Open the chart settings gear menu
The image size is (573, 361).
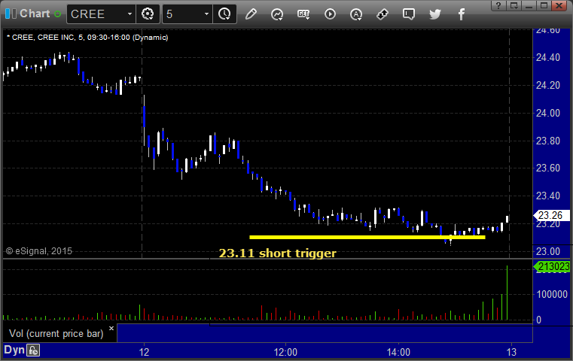148,14
